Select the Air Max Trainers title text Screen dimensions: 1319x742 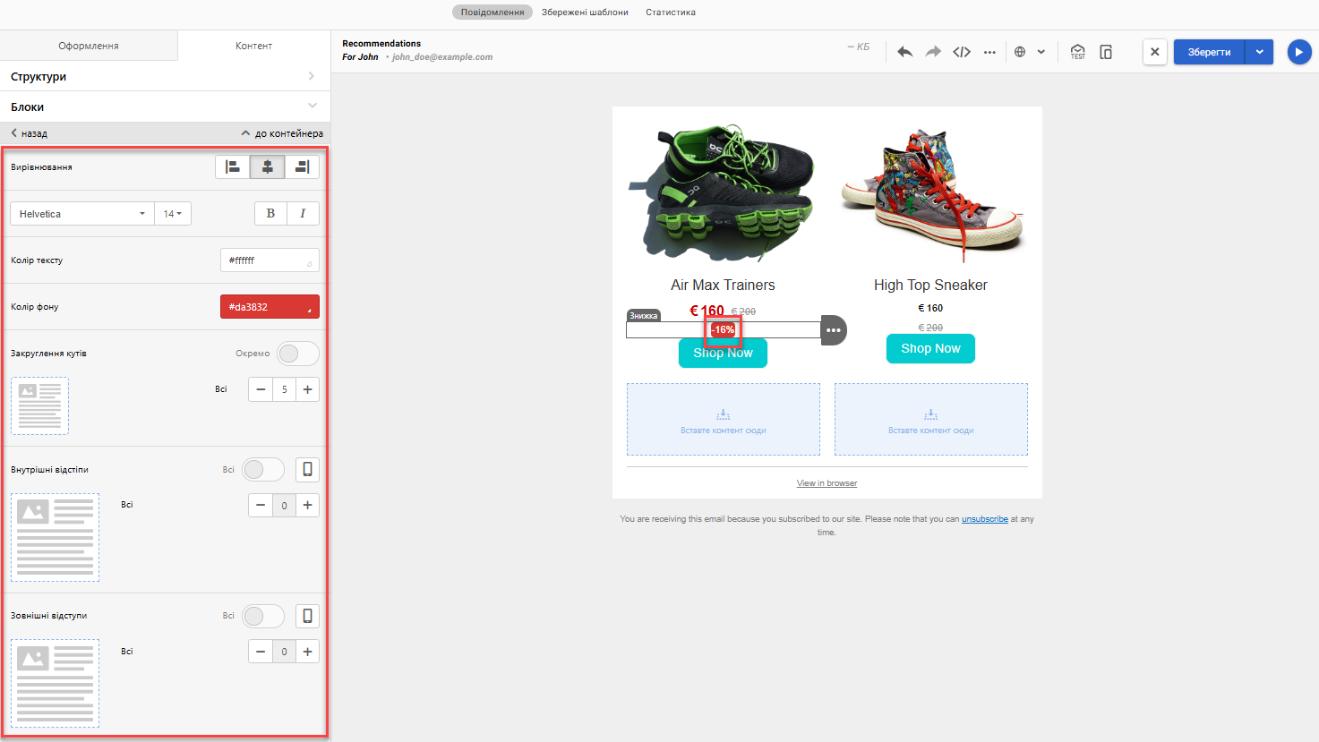[723, 286]
